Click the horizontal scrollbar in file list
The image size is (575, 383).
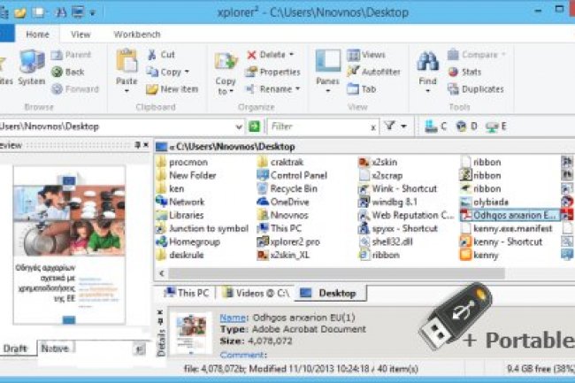pyautogui.click(x=336, y=273)
